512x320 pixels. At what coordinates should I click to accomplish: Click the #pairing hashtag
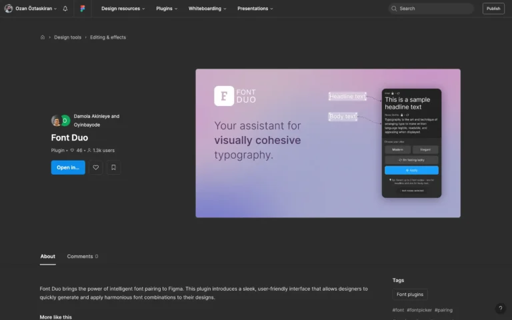(x=443, y=310)
